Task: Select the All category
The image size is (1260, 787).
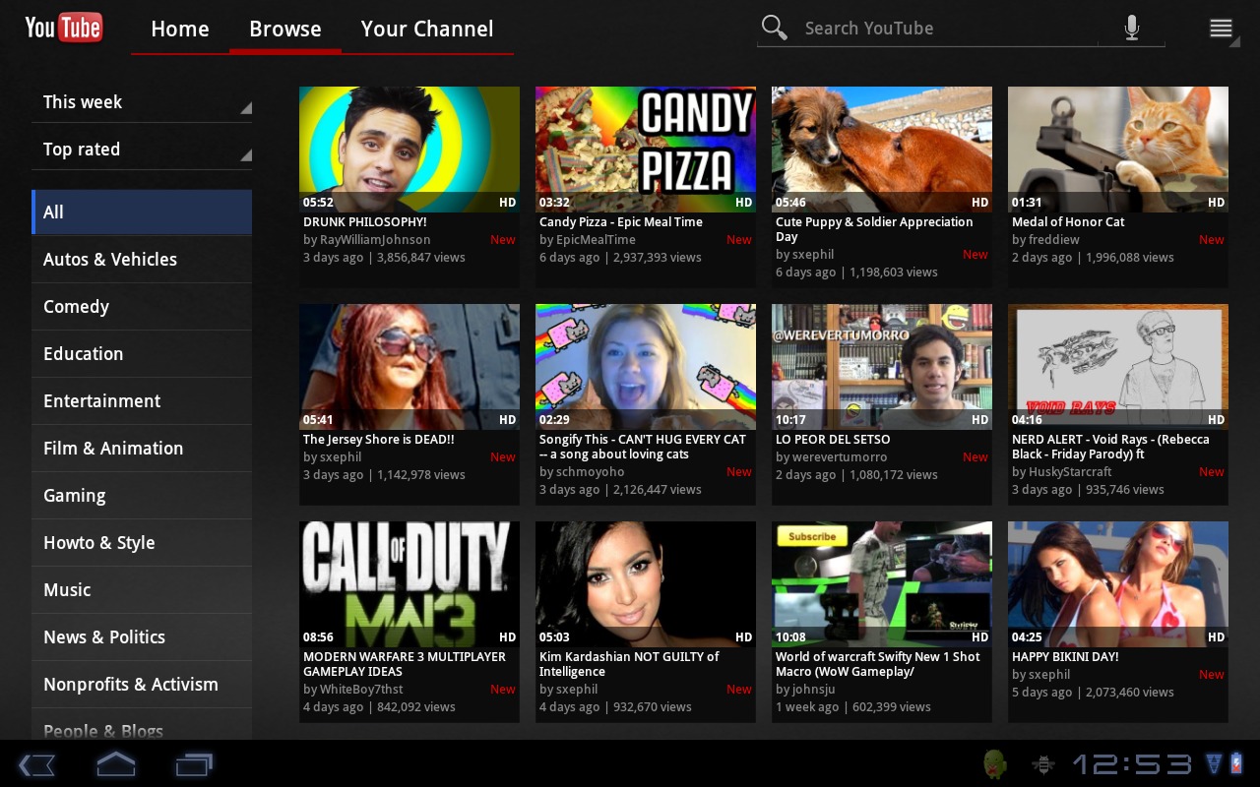Action: click(142, 212)
